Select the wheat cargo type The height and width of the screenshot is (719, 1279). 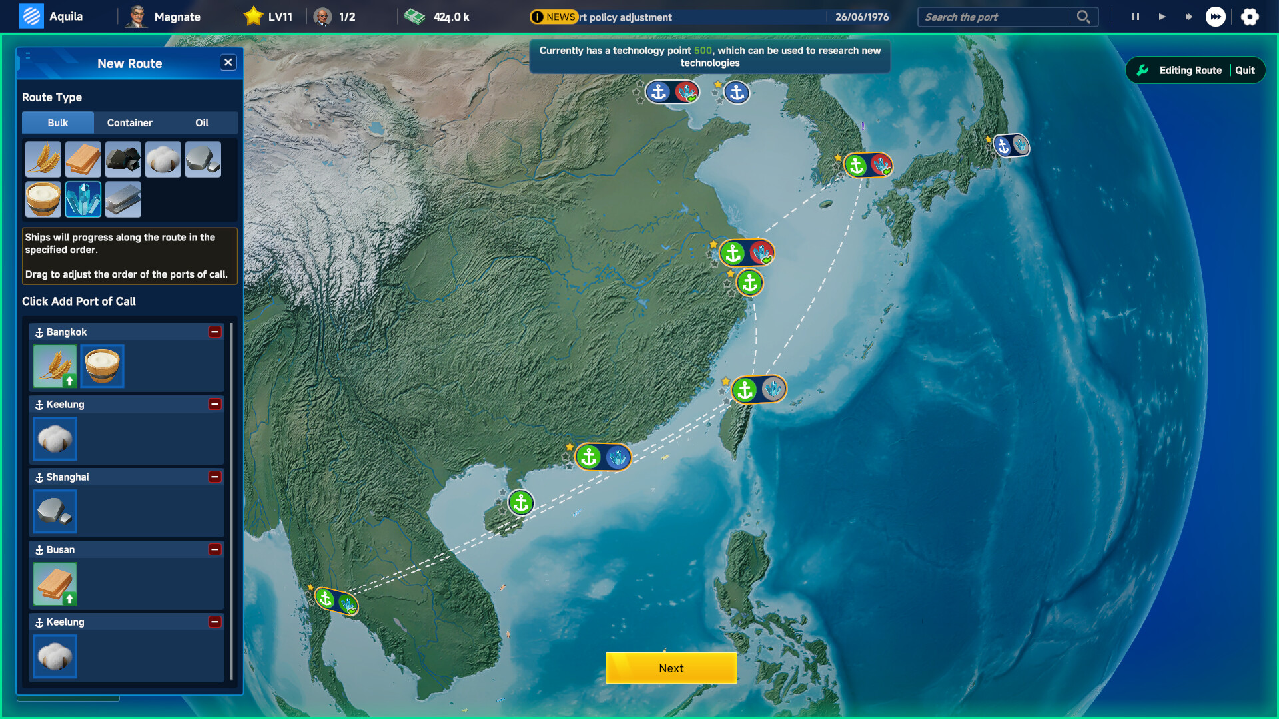(43, 159)
